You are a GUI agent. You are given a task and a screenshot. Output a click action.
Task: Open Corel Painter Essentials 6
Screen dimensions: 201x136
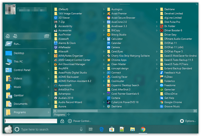pos(125,94)
